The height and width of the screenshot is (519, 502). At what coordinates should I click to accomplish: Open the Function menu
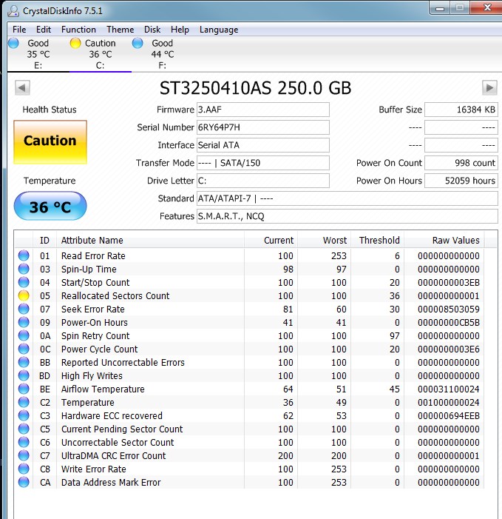78,30
